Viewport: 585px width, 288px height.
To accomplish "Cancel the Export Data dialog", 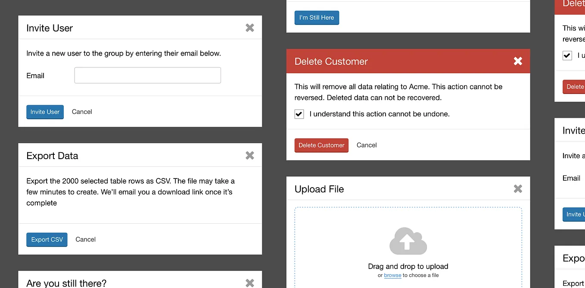I will [x=85, y=239].
